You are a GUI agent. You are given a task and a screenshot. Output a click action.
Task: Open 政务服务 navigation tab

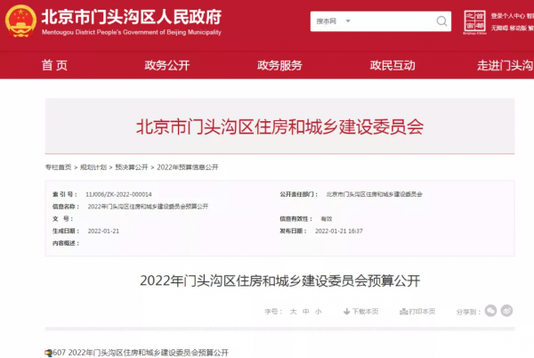[x=279, y=65]
